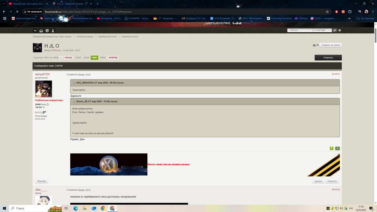Open advanced search gear icon

tap(340, 30)
